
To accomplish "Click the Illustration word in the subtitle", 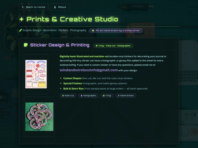I will coord(50,30).
